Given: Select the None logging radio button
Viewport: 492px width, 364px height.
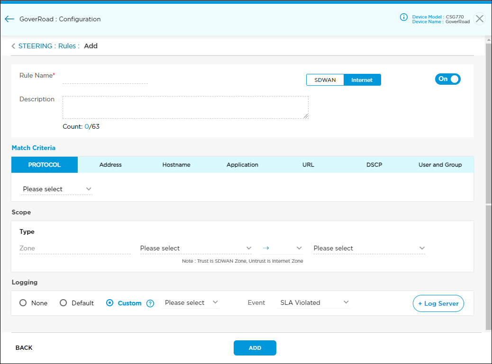Looking at the screenshot, I should coord(23,303).
